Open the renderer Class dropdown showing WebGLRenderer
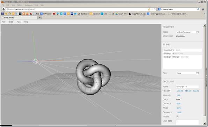 pyautogui.click(x=187, y=32)
